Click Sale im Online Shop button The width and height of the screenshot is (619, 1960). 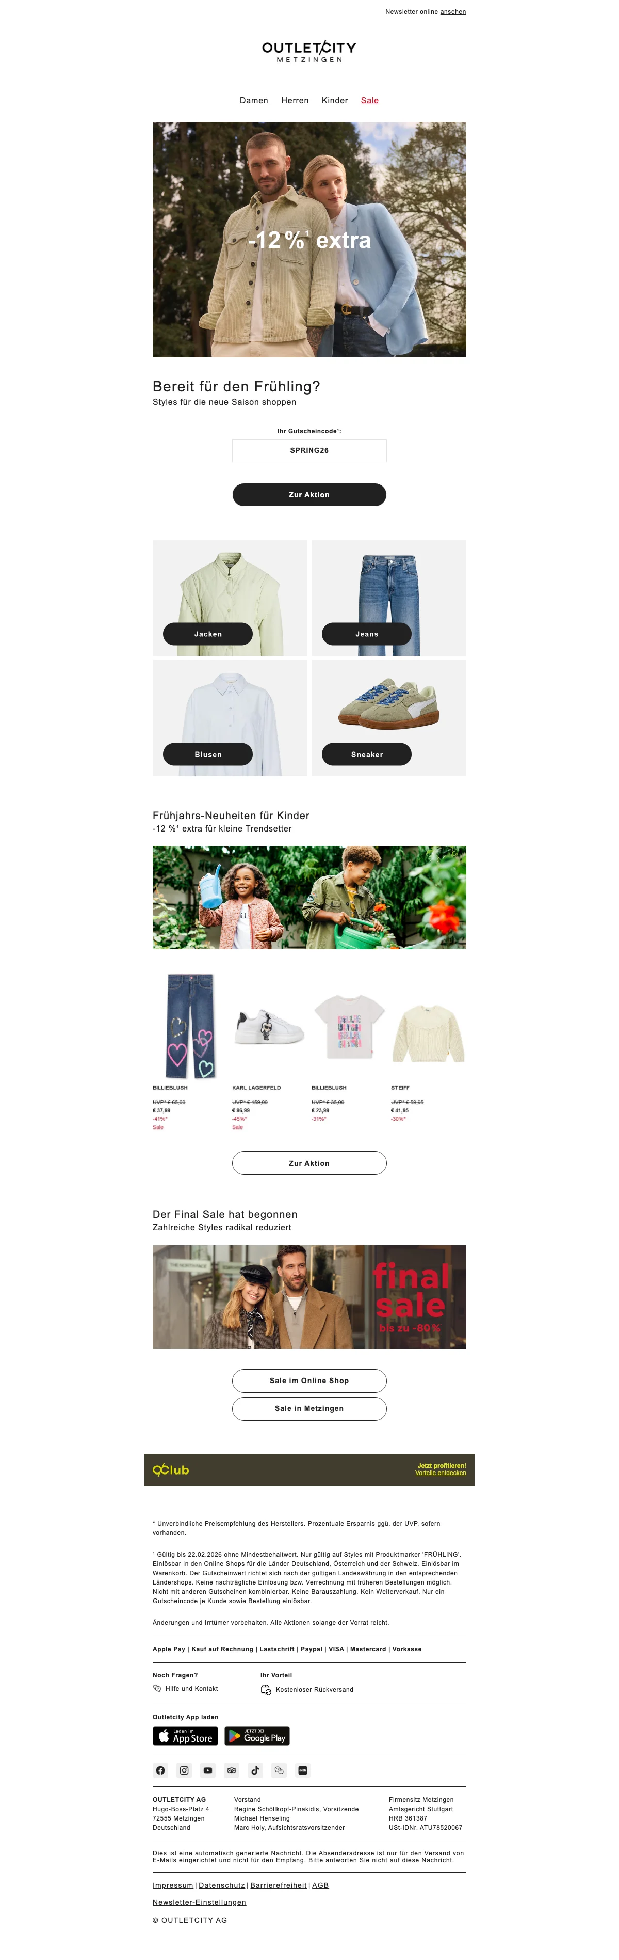309,1381
